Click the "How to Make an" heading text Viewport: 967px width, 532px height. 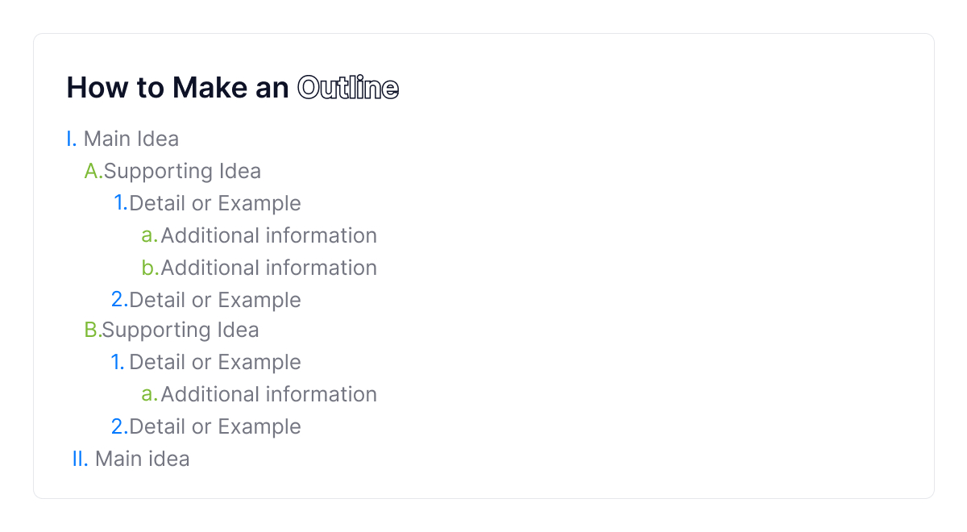point(177,88)
